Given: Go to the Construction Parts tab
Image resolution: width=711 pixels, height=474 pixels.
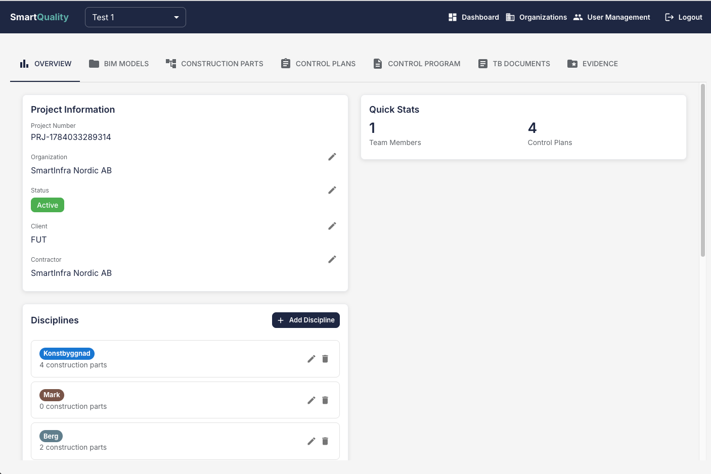Looking at the screenshot, I should pyautogui.click(x=214, y=64).
